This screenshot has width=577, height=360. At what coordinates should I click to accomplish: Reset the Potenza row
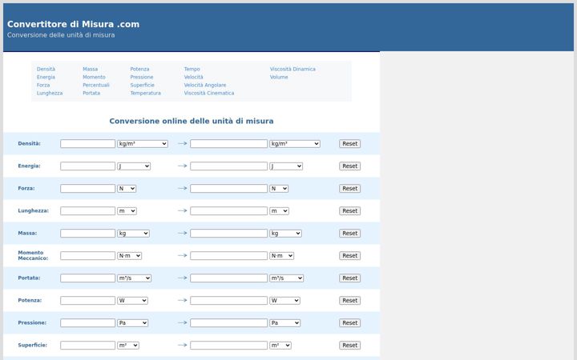click(349, 301)
